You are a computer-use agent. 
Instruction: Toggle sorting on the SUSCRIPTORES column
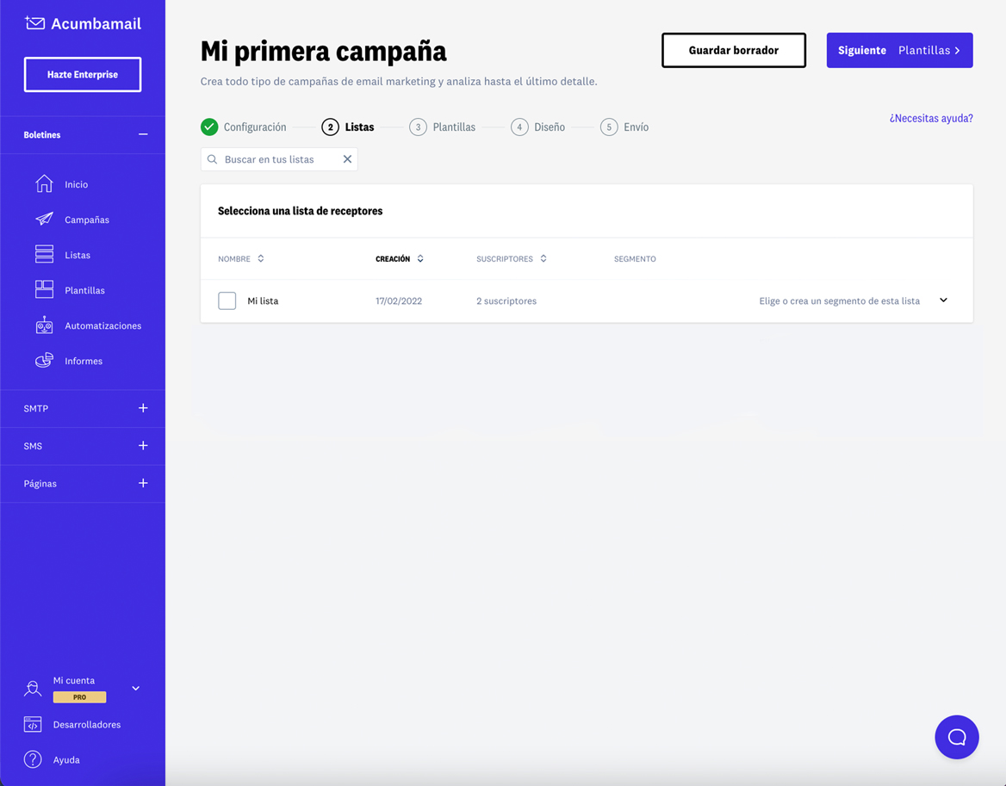[543, 258]
